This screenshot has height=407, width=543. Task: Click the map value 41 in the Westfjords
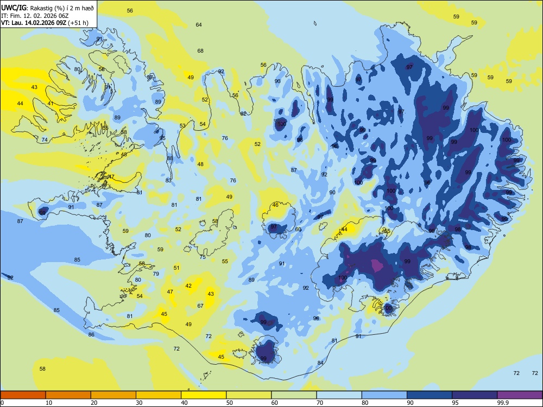click(50, 104)
